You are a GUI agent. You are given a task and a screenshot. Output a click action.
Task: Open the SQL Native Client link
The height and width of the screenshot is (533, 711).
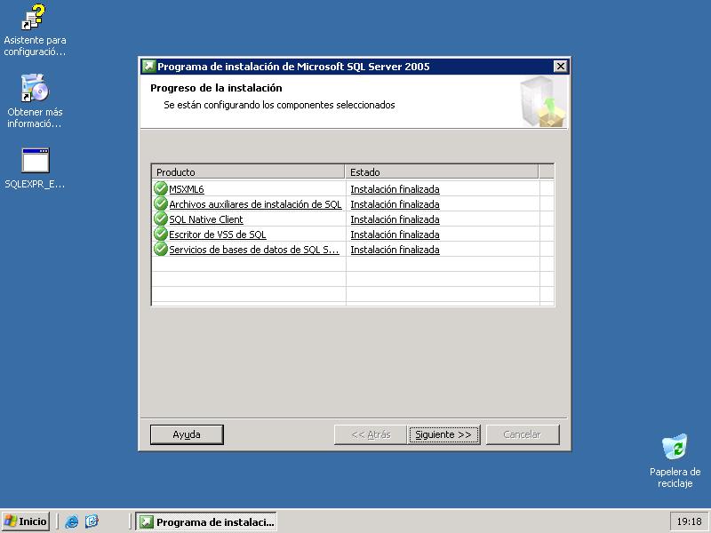click(x=206, y=219)
